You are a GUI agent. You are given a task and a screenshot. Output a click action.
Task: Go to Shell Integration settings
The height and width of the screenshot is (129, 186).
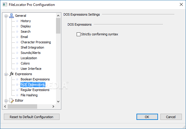pyautogui.click(x=32, y=47)
